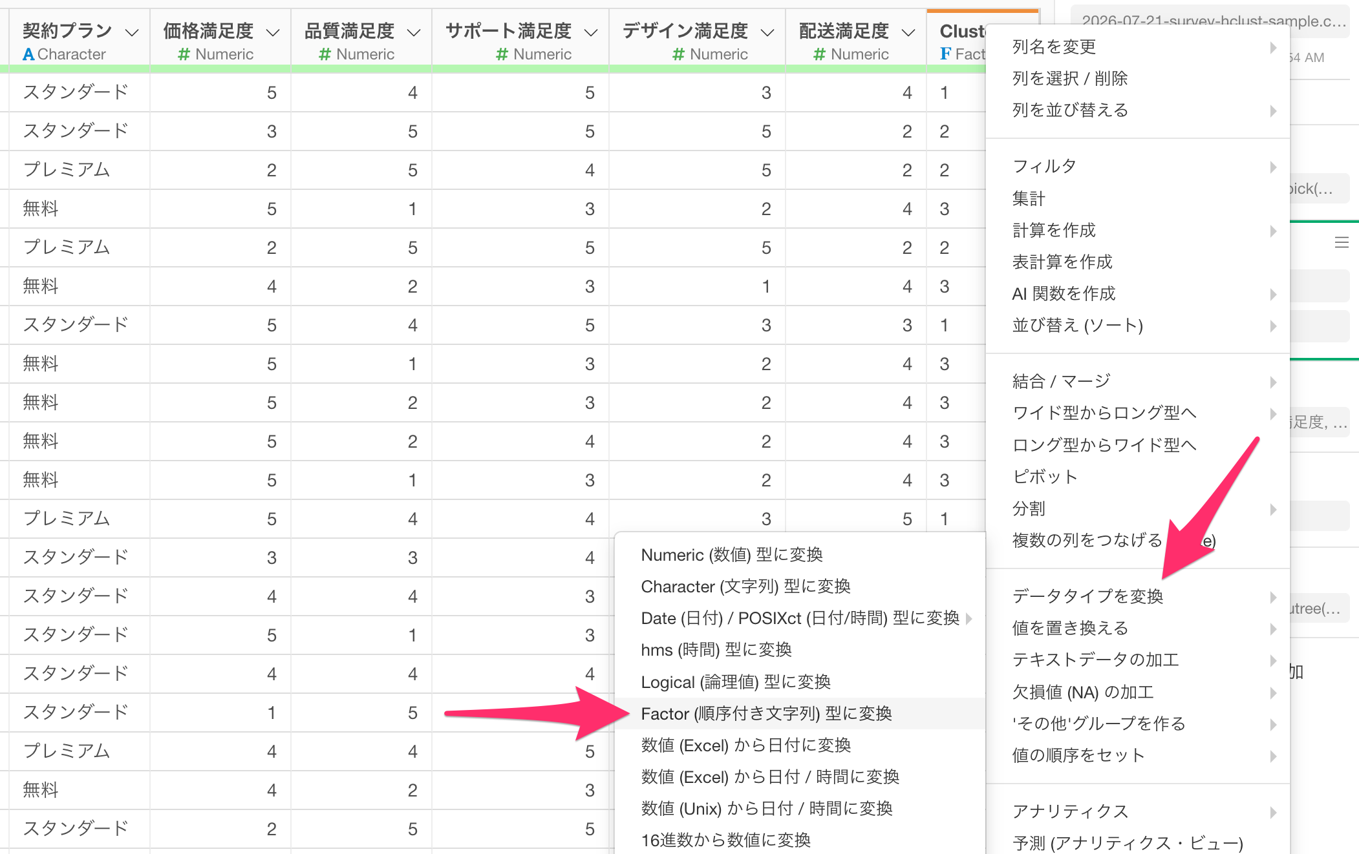Open the デザイン満足度 column header dropdown
The image size is (1359, 854).
tap(767, 32)
